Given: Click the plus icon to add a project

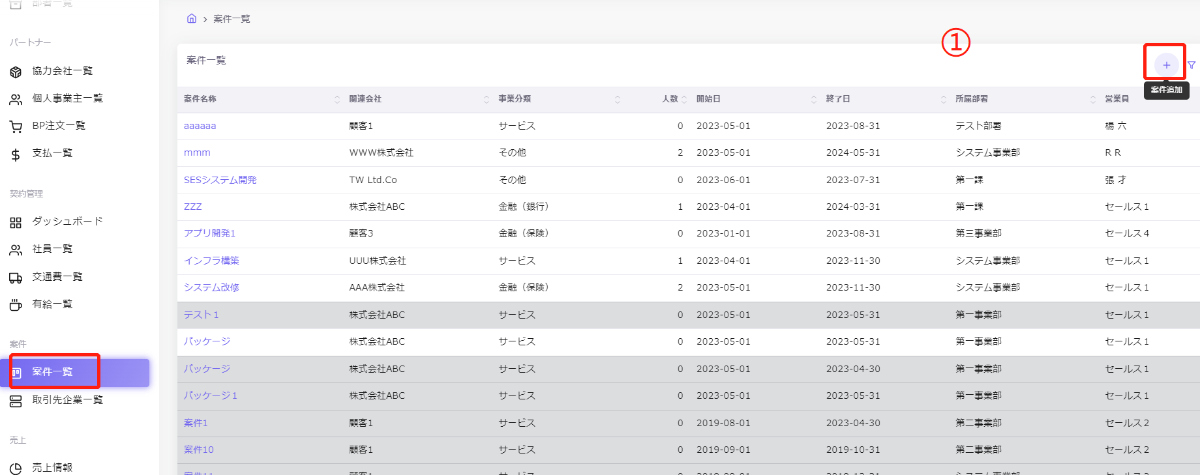Looking at the screenshot, I should 1166,65.
